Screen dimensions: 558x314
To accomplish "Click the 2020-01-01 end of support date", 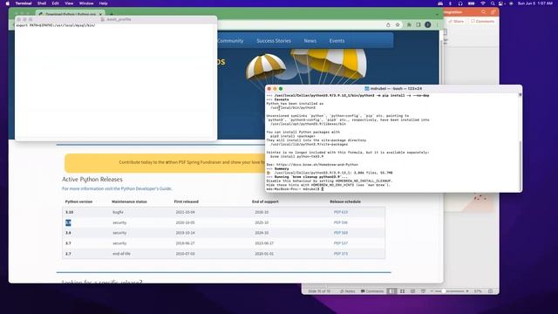I will pyautogui.click(x=264, y=254).
